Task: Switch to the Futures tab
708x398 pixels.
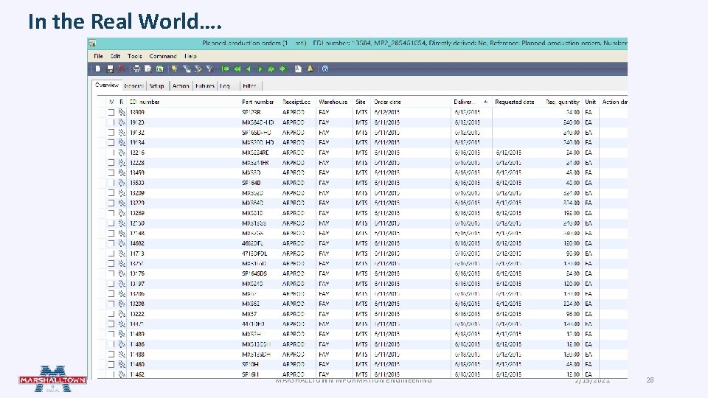Action: (205, 85)
